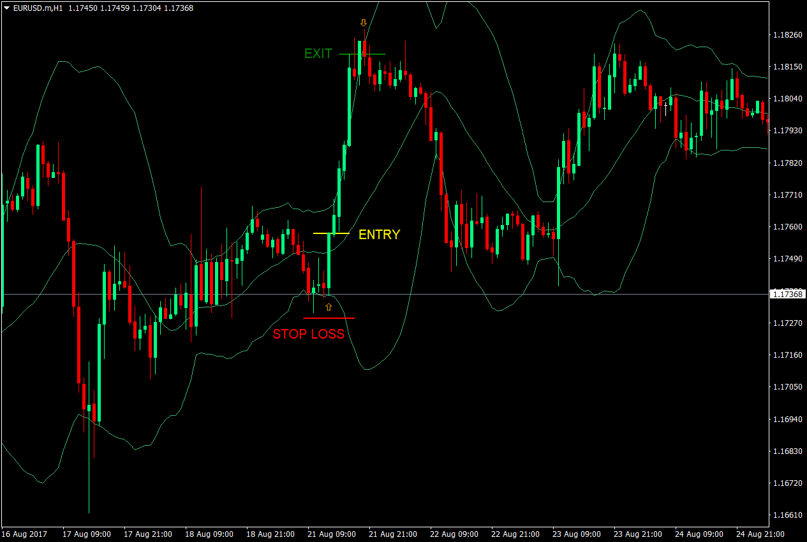This screenshot has height=542, width=807.
Task: Click the EURUSD.m,H1 symbol title
Action: (x=38, y=8)
